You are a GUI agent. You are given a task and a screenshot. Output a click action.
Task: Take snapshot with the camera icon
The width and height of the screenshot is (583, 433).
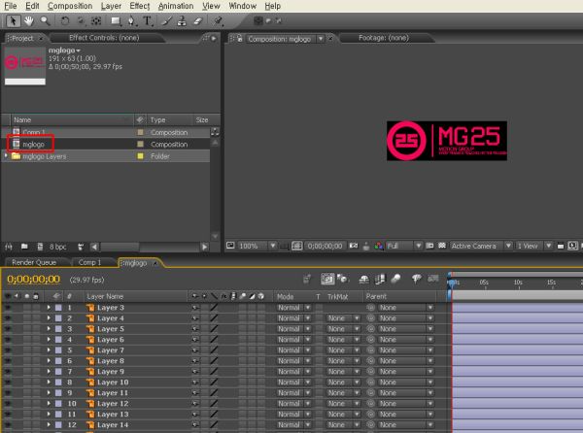pyautogui.click(x=354, y=246)
